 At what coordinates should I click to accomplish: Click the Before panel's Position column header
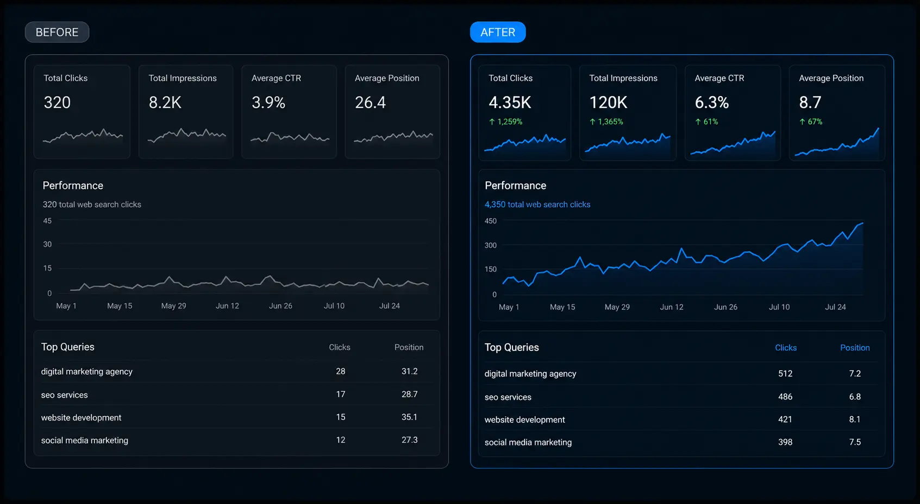click(x=409, y=347)
